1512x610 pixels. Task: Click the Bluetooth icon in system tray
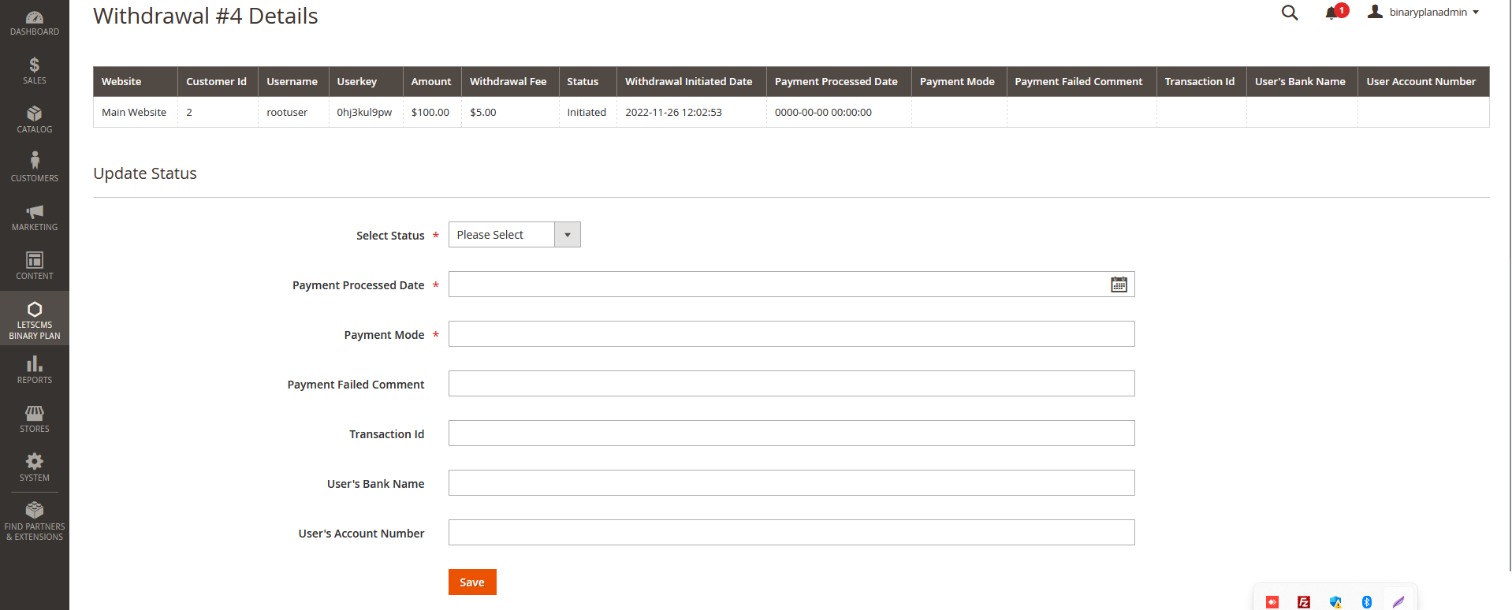[1367, 602]
